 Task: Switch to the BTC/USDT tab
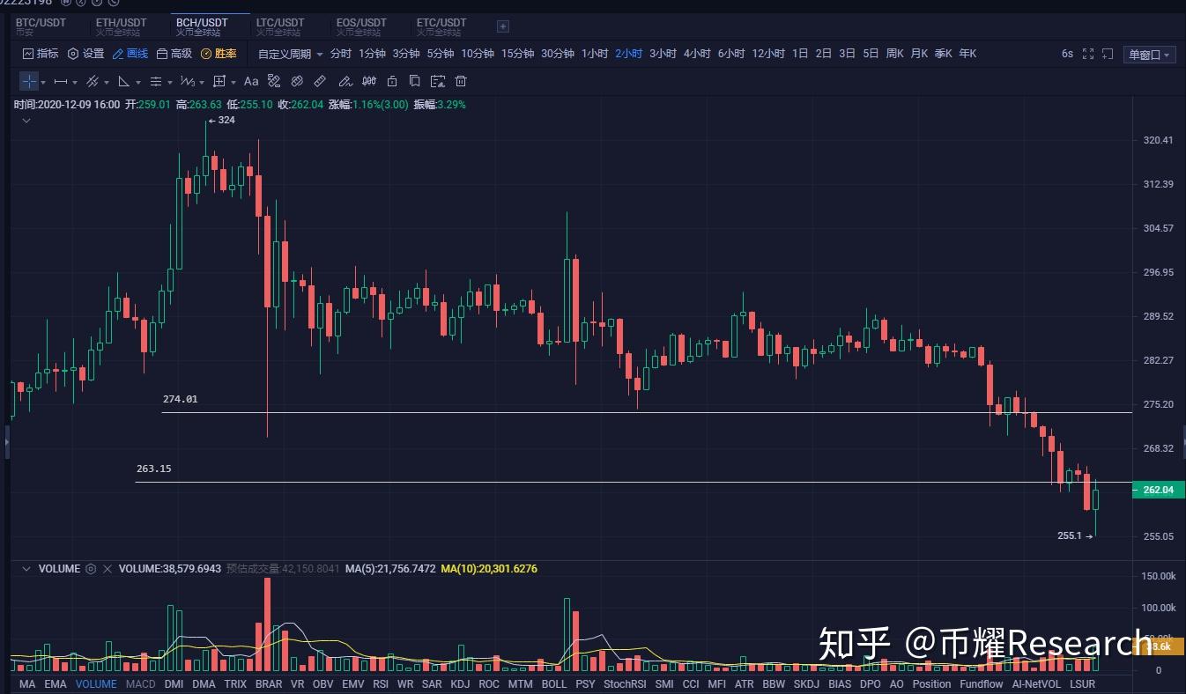pyautogui.click(x=40, y=26)
